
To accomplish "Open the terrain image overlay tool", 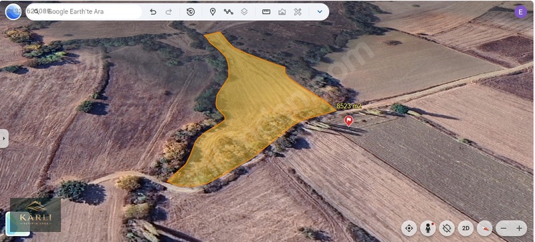I will [x=282, y=12].
